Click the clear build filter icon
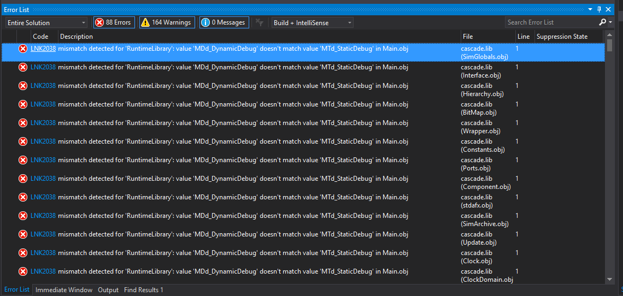Viewport: 623px width, 296px height. pyautogui.click(x=260, y=22)
